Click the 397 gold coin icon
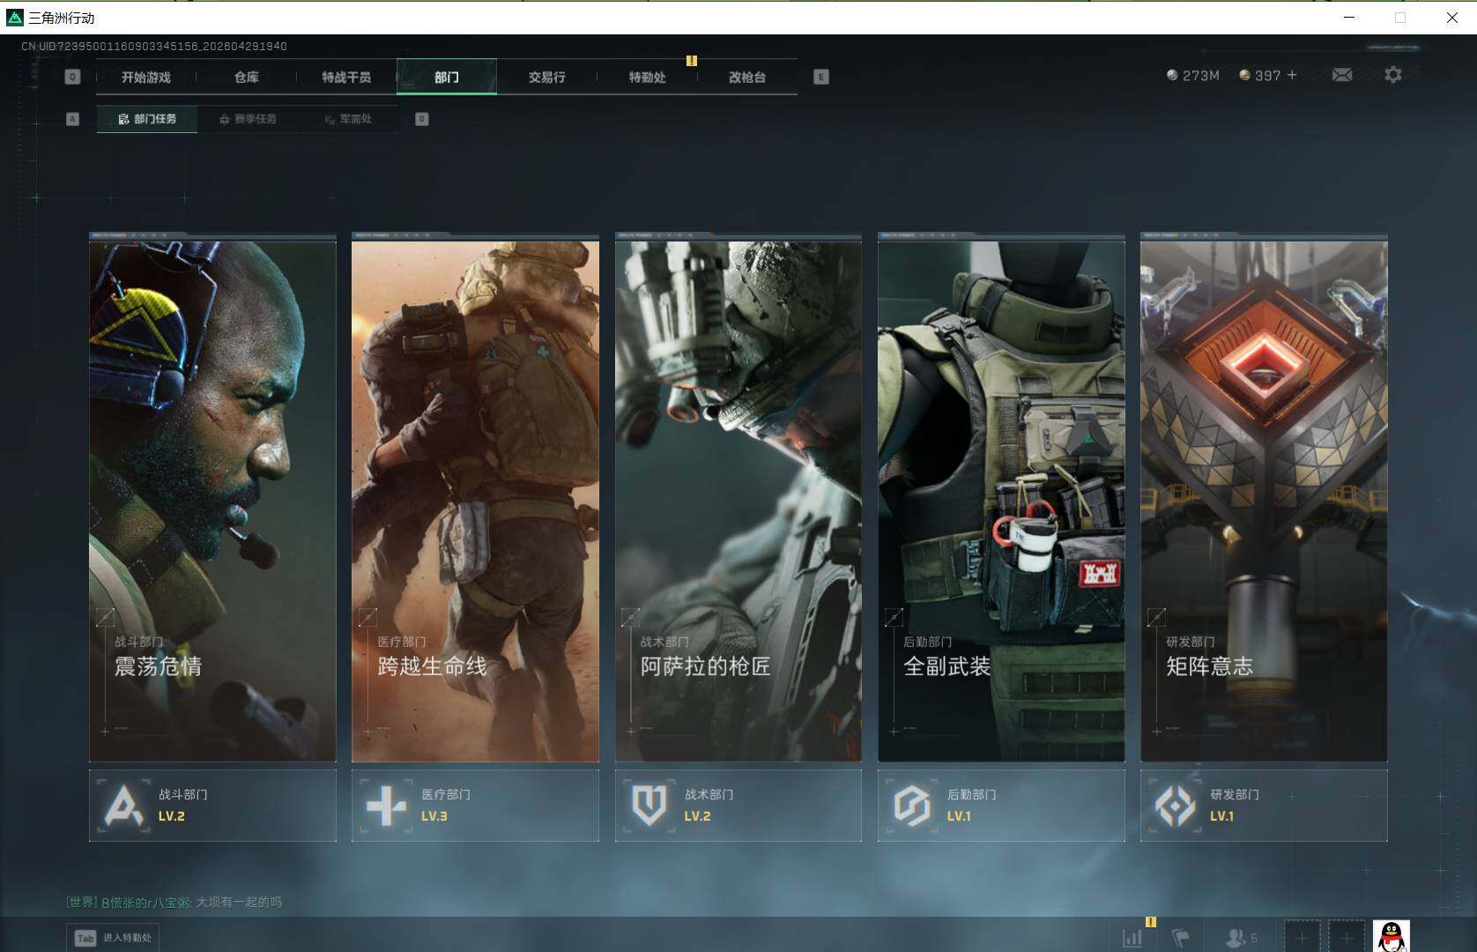The height and width of the screenshot is (952, 1477). click(1244, 76)
